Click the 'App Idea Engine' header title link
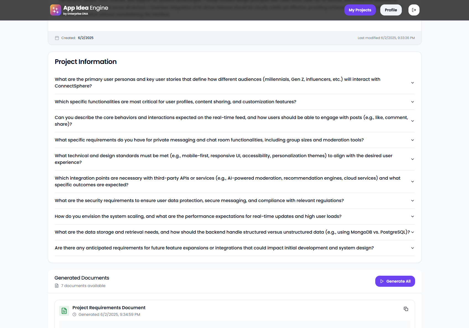Viewport: 469px width, 328px height. tap(86, 8)
